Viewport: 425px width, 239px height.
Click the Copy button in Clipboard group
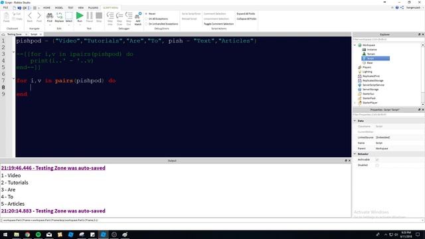point(17,19)
